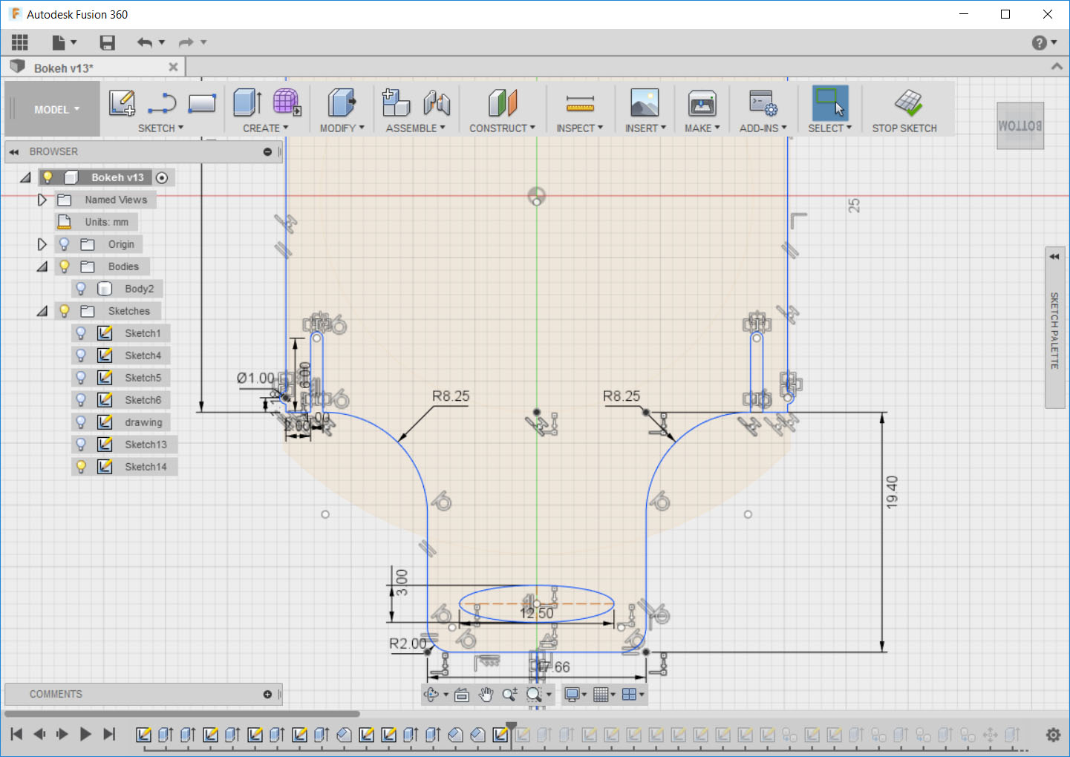Click the Construct plane icon
The width and height of the screenshot is (1070, 757).
503,103
